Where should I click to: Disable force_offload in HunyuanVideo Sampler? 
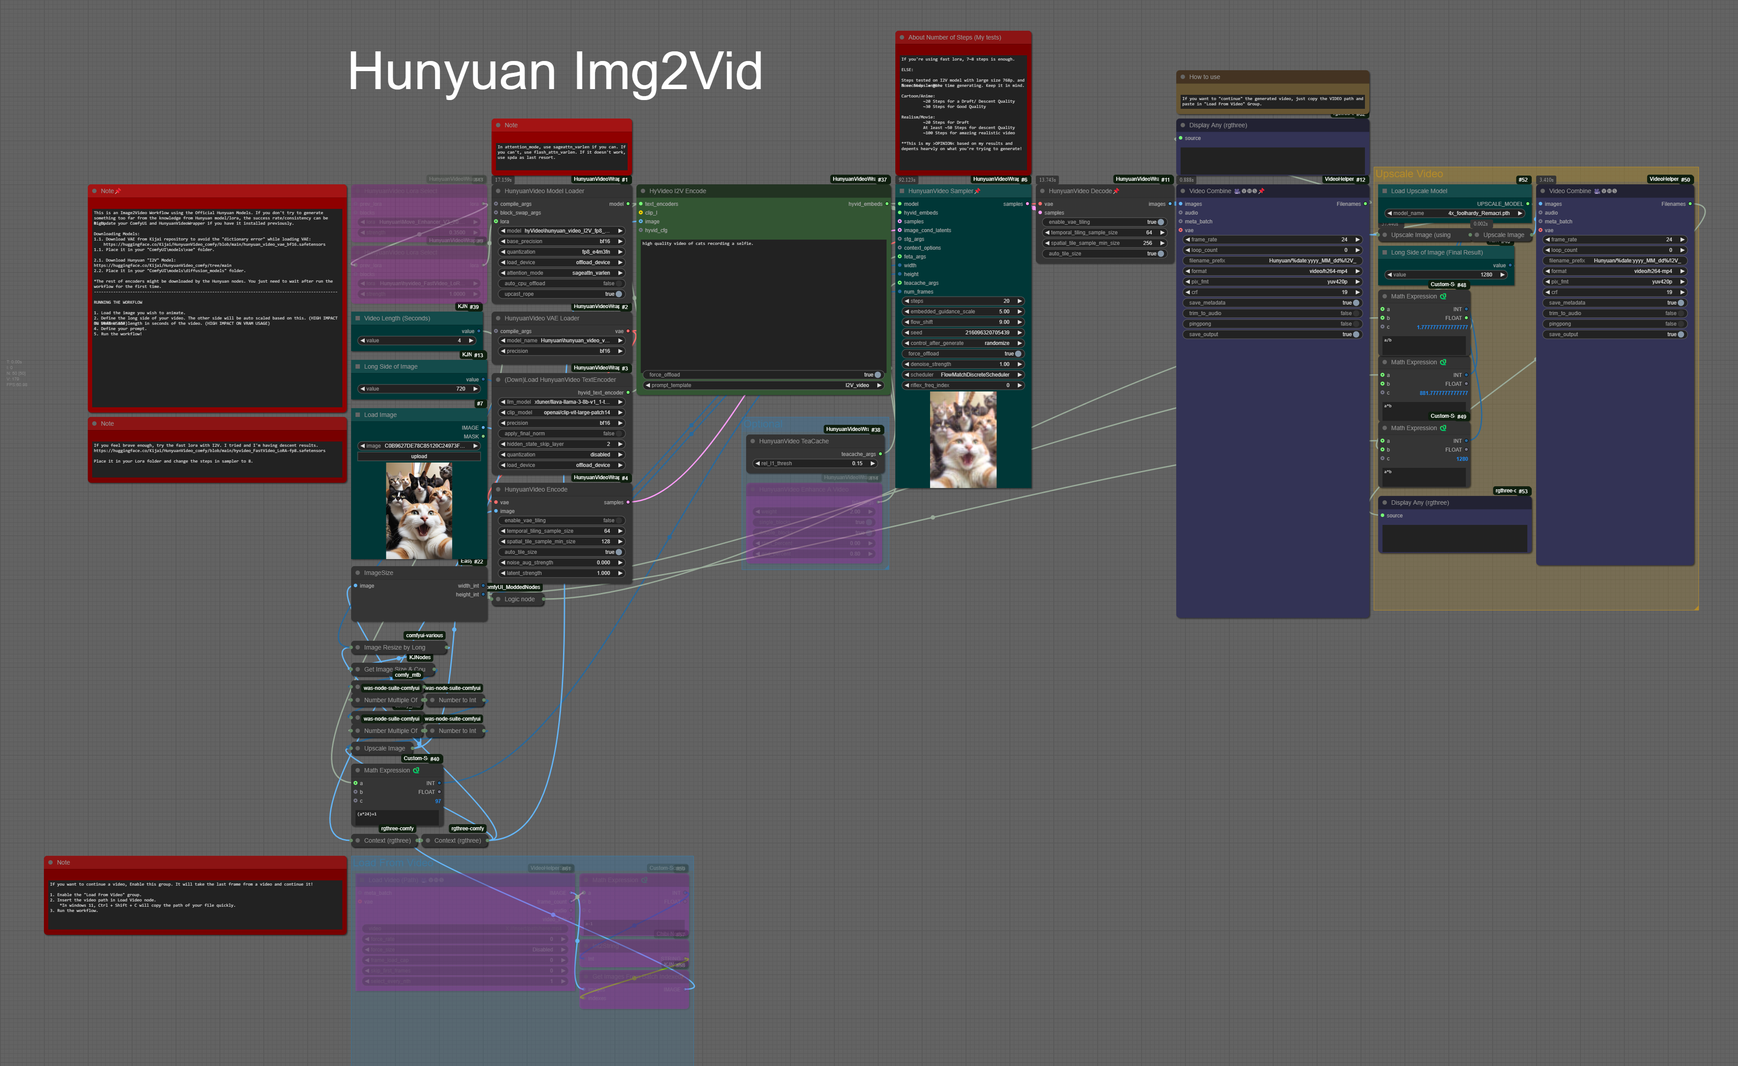[1018, 353]
